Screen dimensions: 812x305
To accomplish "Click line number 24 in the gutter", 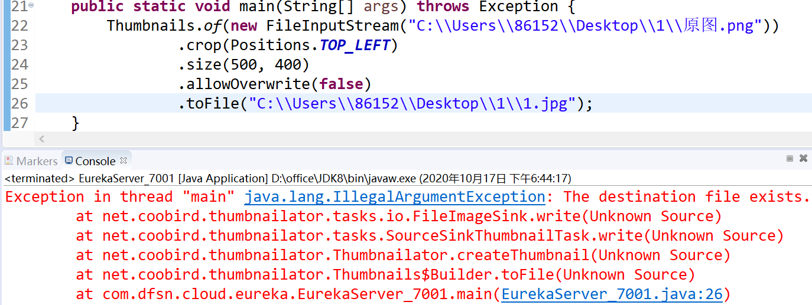I will (x=20, y=65).
